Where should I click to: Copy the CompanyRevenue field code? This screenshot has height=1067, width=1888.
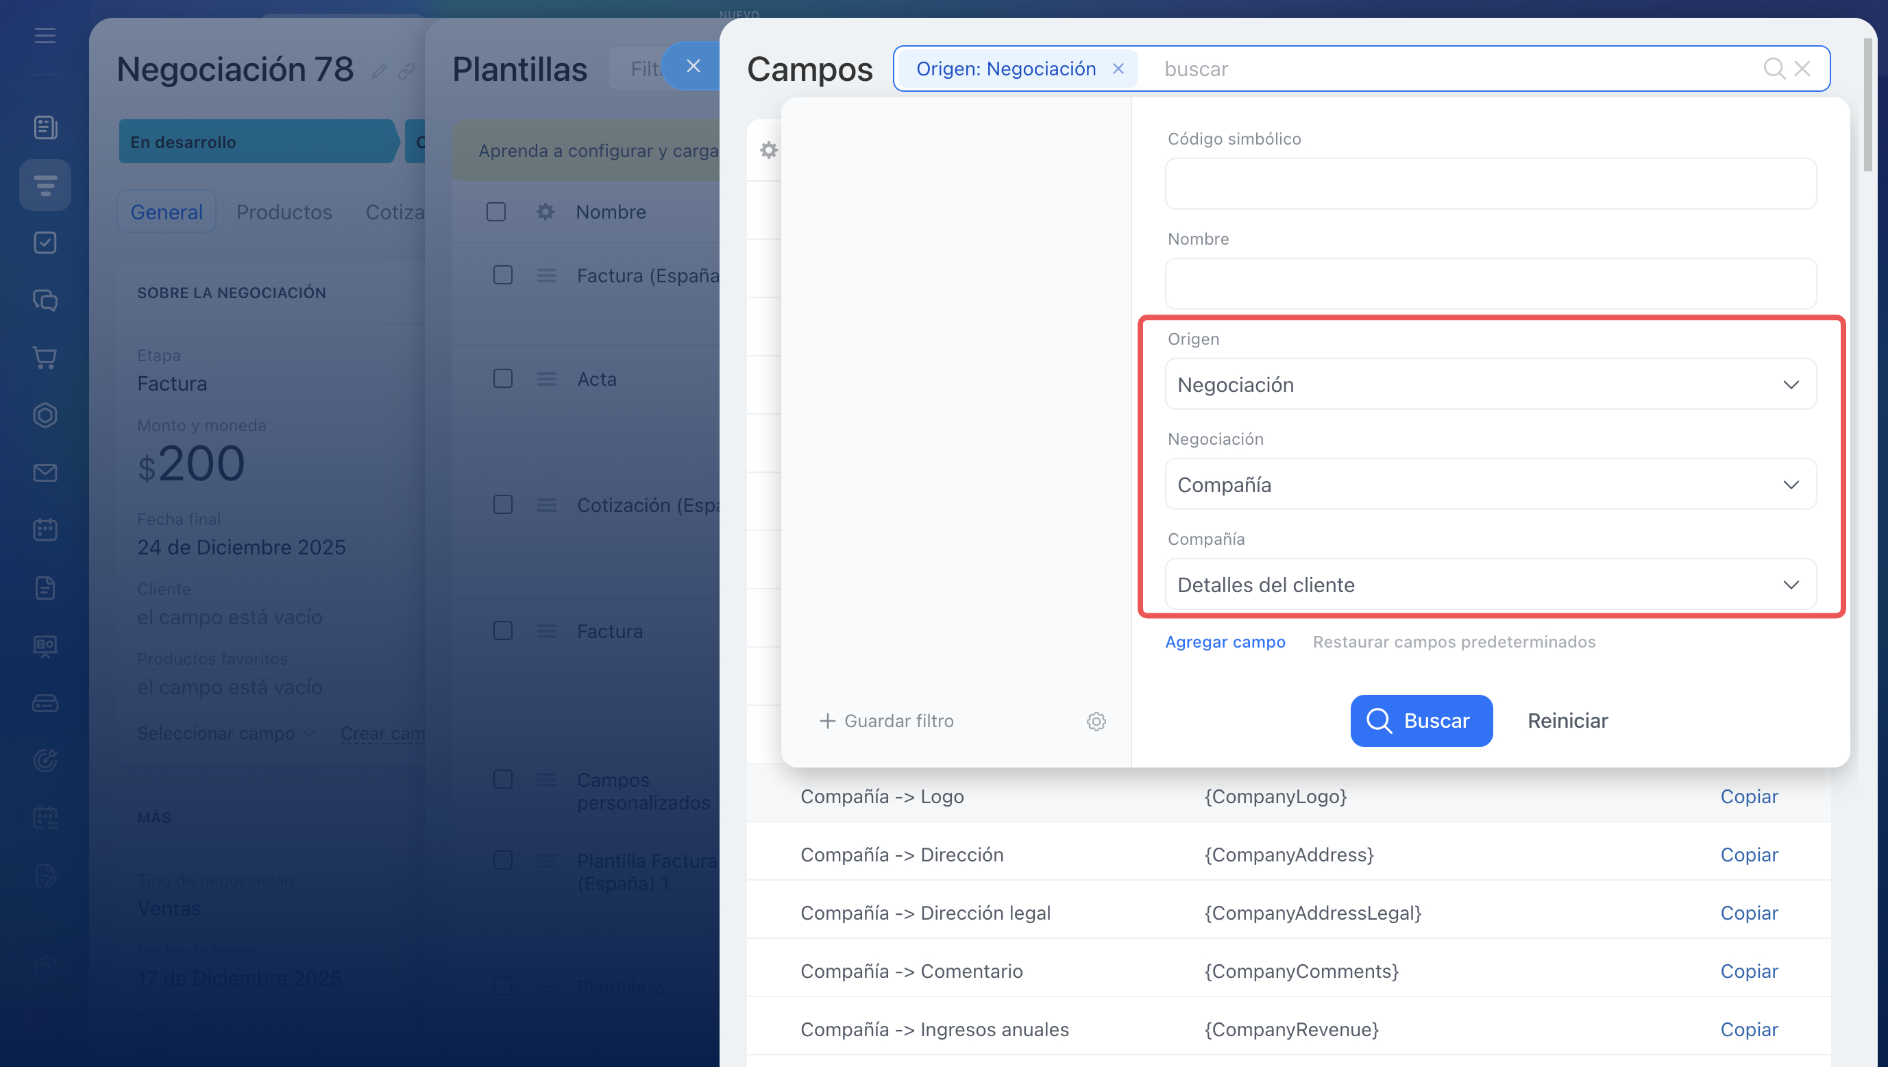point(1749,1029)
